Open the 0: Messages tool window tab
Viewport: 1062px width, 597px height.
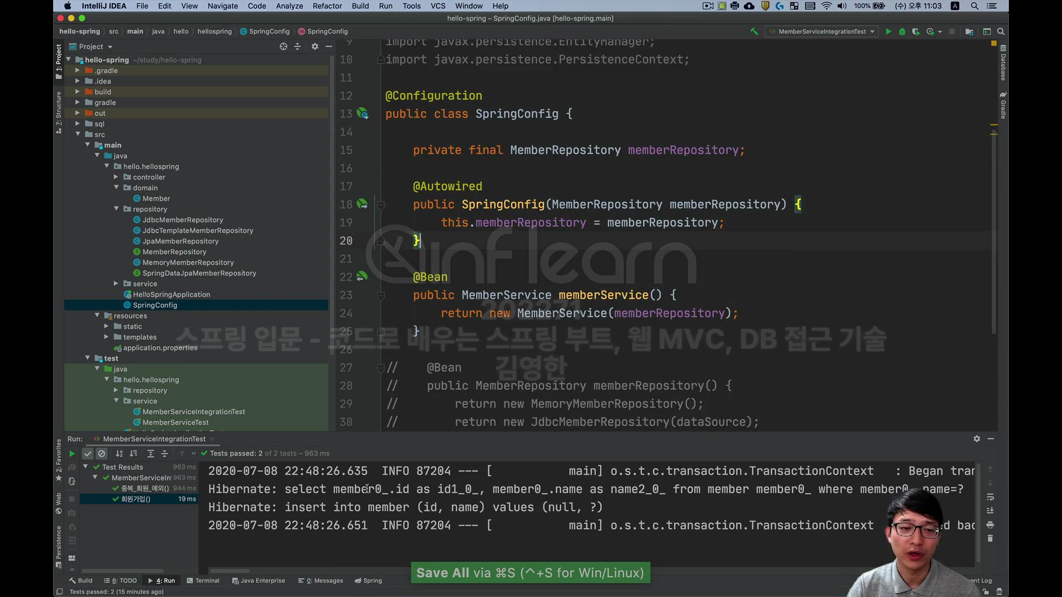pyautogui.click(x=321, y=580)
